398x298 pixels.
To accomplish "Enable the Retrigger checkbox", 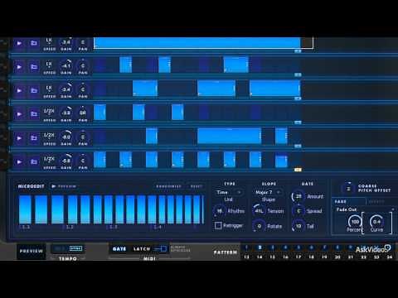I will tap(218, 225).
